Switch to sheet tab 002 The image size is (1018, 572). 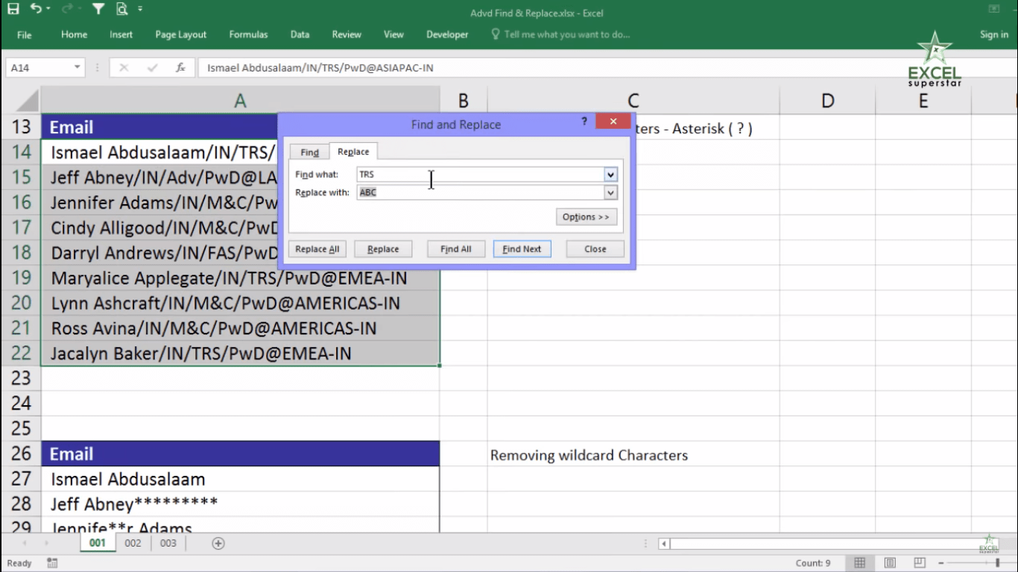point(133,543)
